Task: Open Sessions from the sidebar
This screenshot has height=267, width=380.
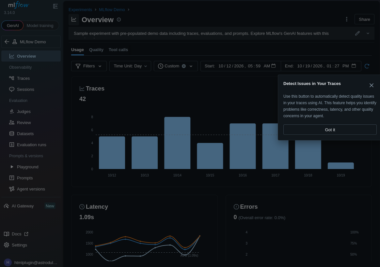Action: (x=31, y=90)
